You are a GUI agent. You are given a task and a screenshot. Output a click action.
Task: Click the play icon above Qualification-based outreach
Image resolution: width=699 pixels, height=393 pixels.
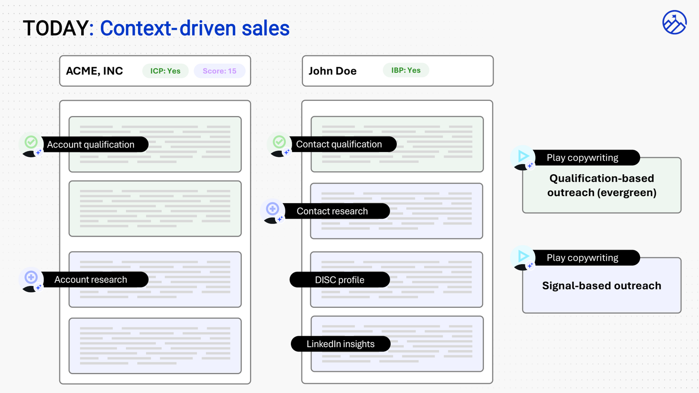click(523, 156)
